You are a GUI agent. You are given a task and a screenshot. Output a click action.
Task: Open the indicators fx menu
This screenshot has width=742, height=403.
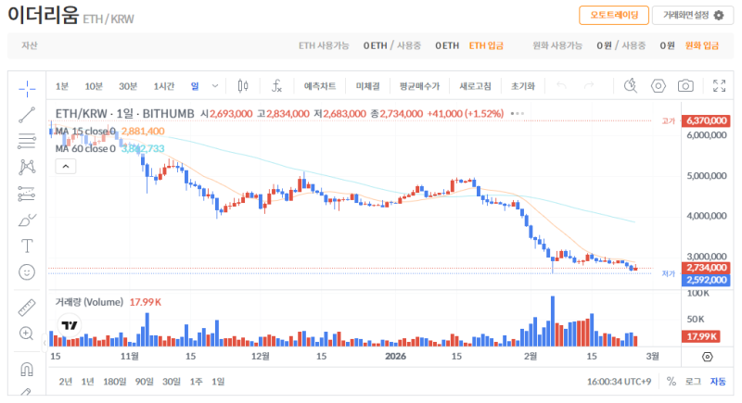(276, 86)
